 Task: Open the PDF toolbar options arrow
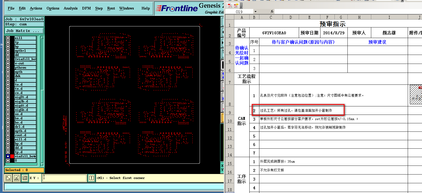(x=241, y=6)
